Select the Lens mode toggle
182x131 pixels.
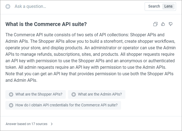168,6
